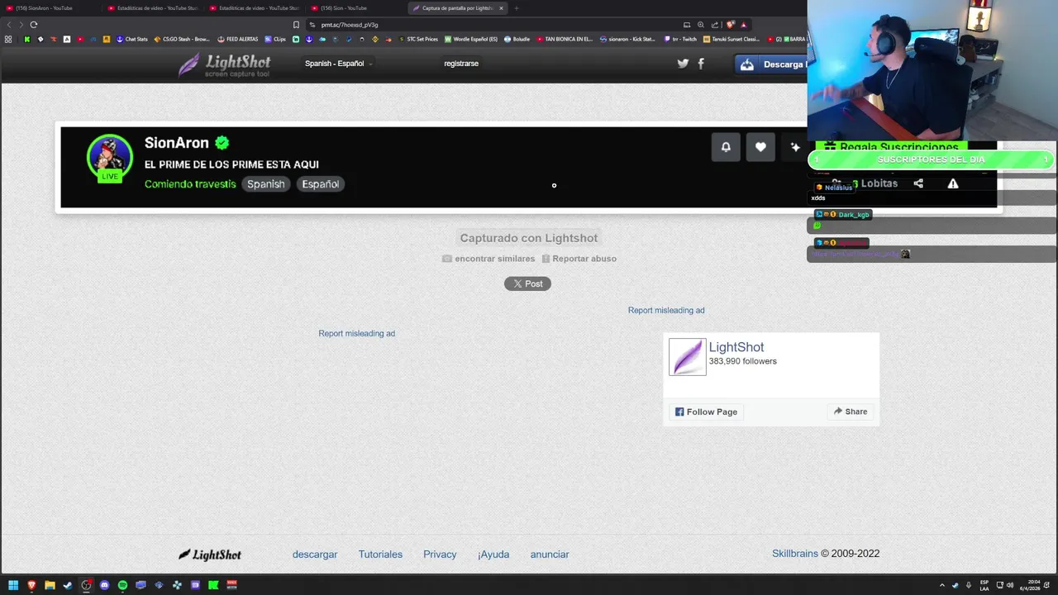
Task: Open the ¡Ayuda footer link
Action: tap(493, 555)
